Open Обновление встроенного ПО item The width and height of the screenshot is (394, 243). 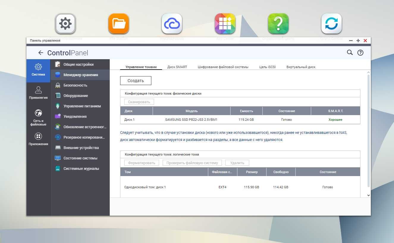tap(80, 127)
